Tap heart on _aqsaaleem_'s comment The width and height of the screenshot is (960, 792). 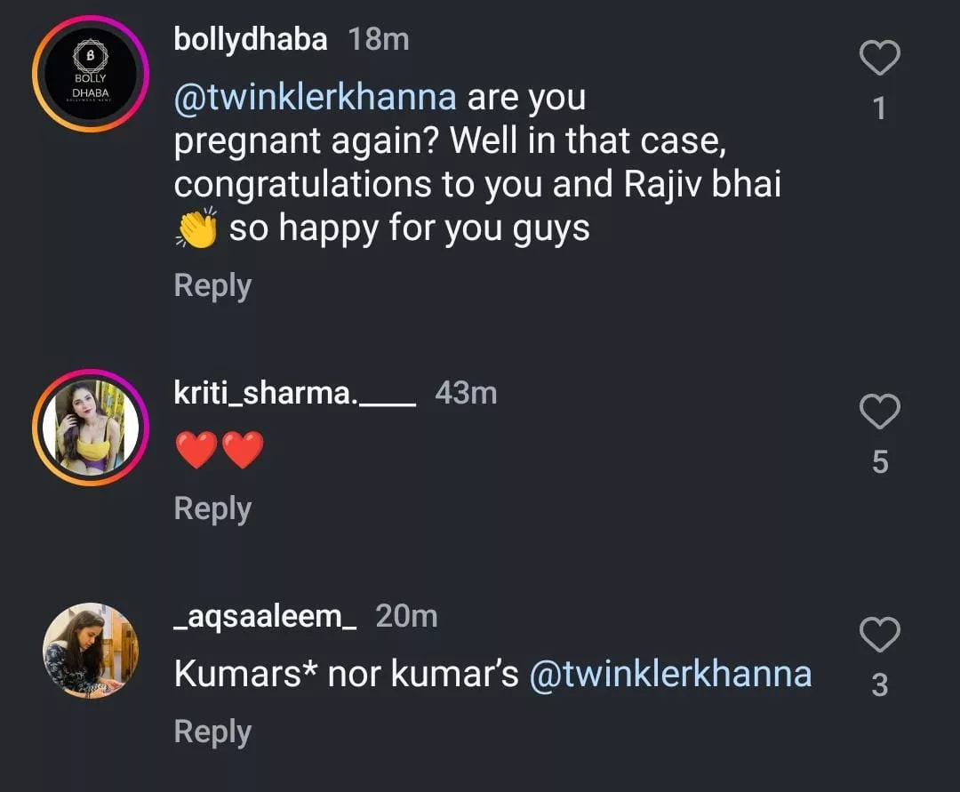(880, 636)
